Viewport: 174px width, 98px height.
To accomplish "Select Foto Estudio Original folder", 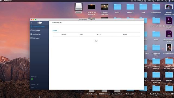I will (156, 61).
